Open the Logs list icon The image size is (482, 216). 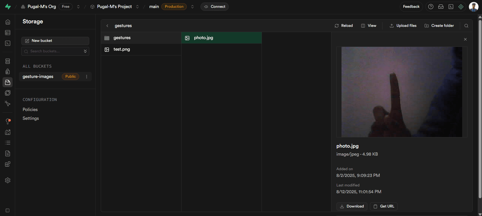point(8,143)
